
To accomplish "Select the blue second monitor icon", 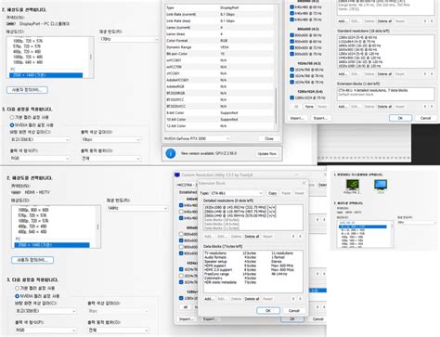I will click(x=381, y=185).
